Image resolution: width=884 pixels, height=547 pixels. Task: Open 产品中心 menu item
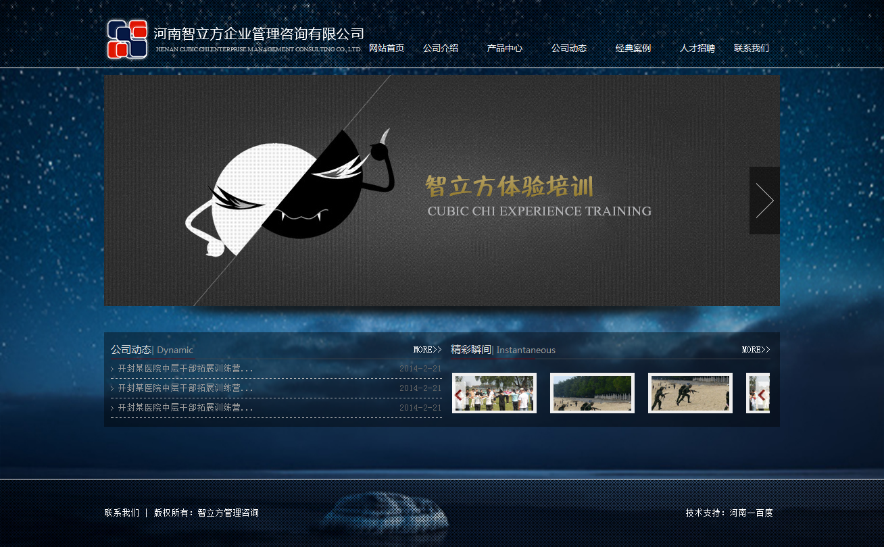click(x=505, y=48)
